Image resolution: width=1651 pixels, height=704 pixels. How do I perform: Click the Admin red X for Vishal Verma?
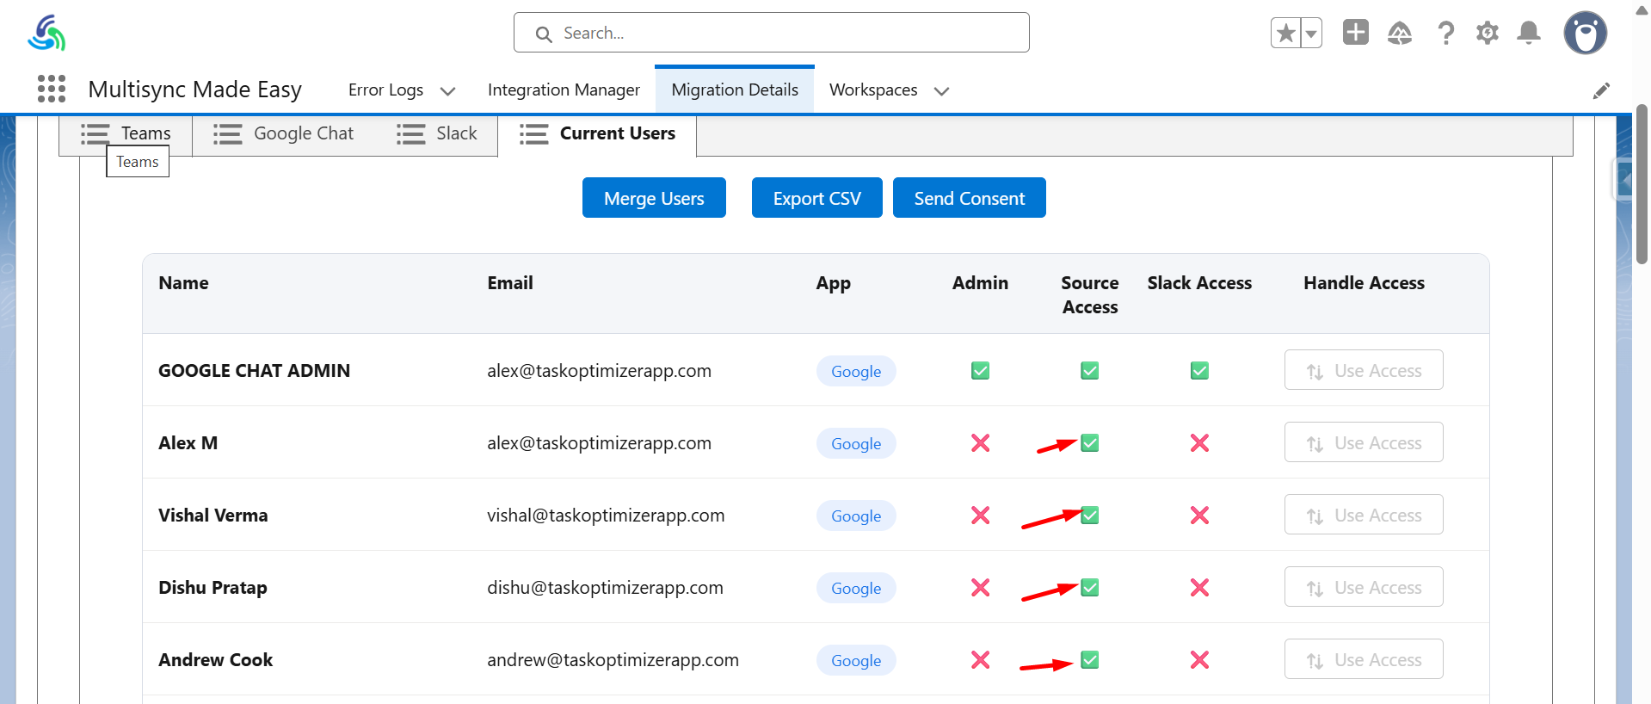point(980,516)
